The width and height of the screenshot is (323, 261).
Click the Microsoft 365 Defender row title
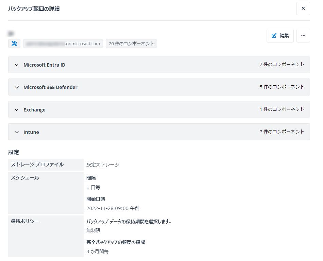50,87
